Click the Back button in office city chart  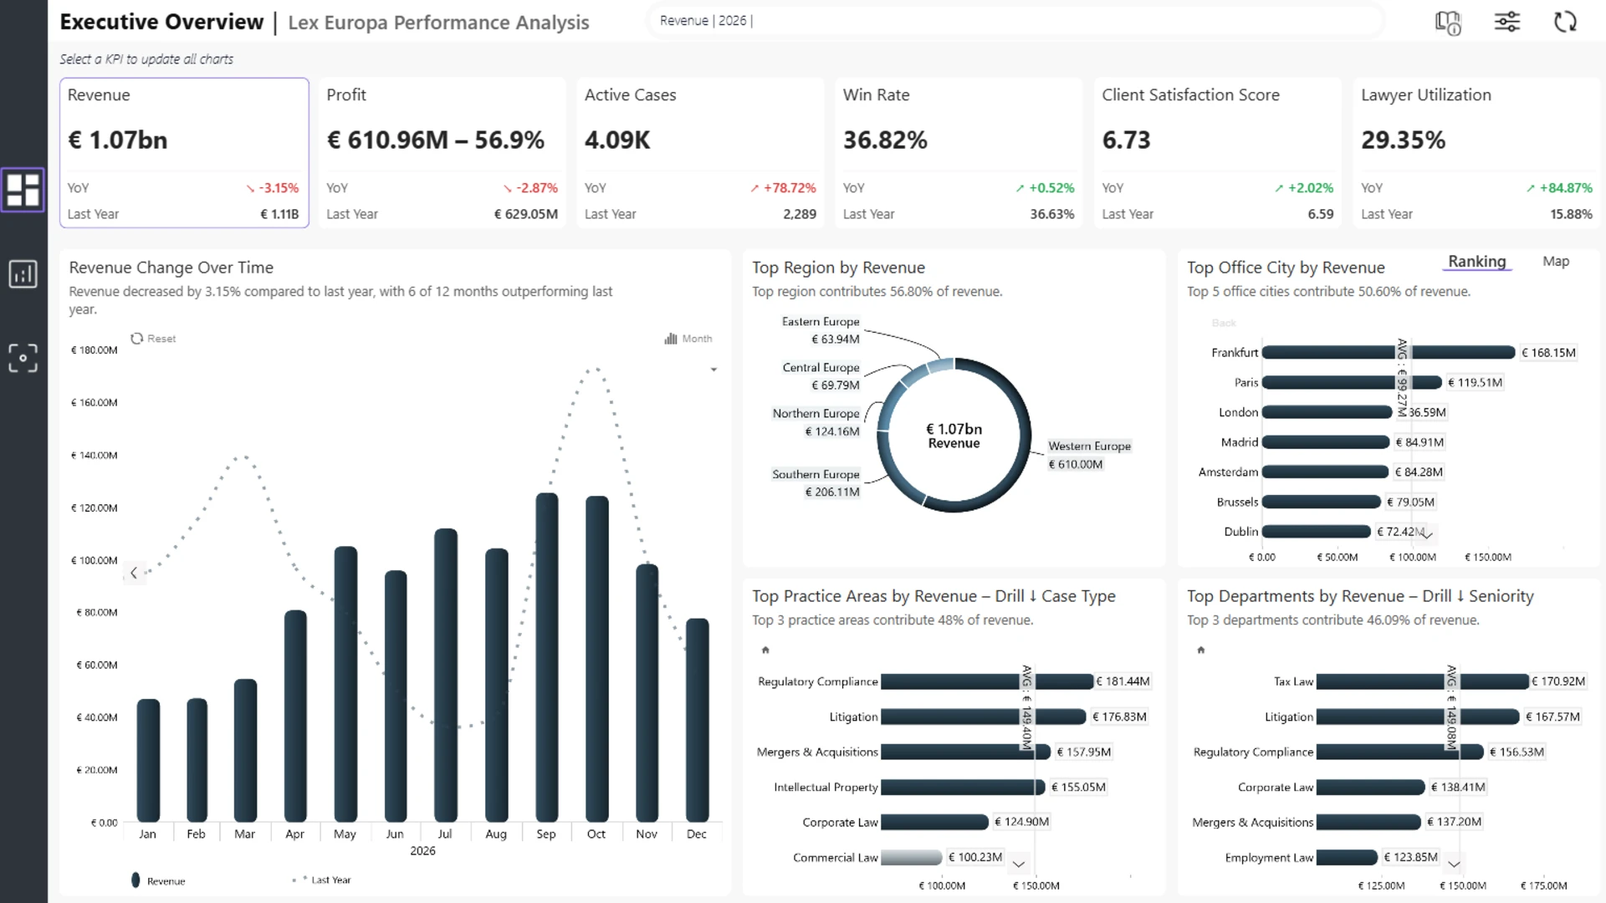point(1224,323)
